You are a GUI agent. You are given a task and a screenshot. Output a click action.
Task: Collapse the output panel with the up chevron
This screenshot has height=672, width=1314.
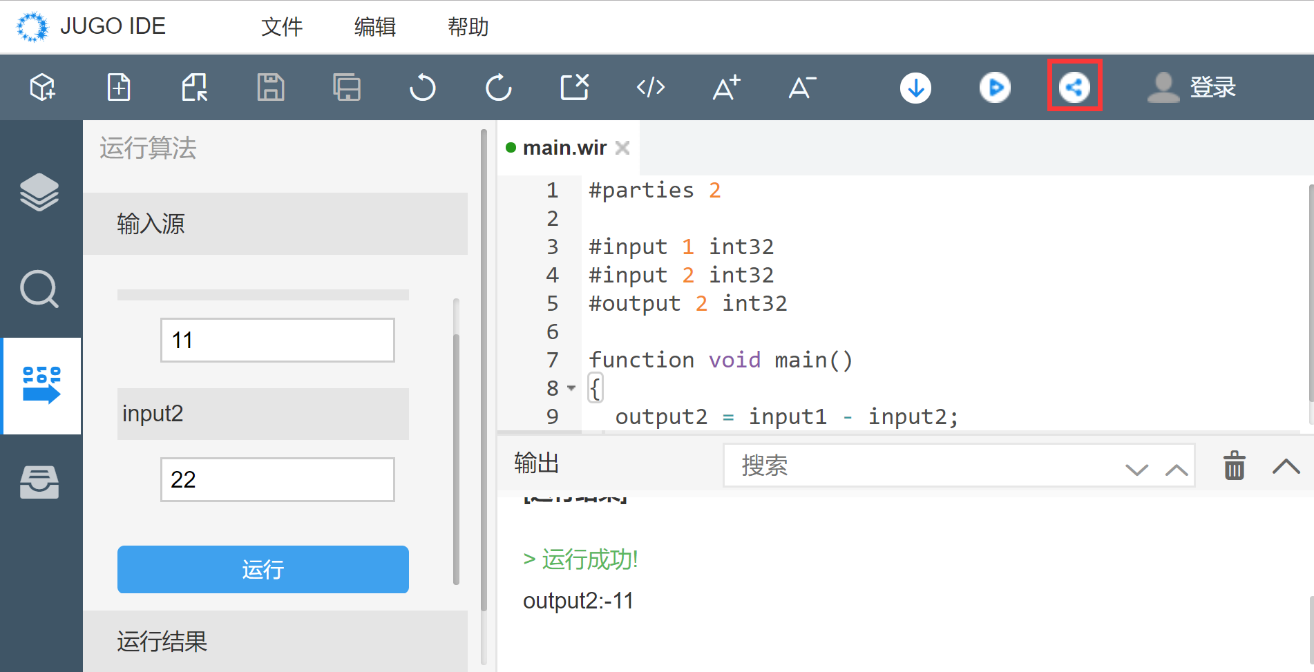[x=1286, y=466]
